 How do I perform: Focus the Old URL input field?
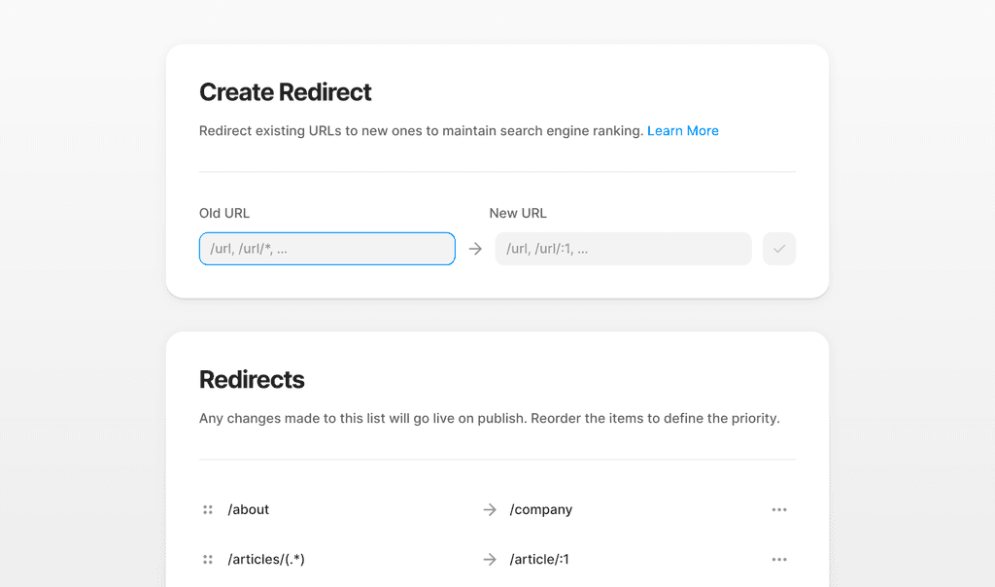click(x=326, y=249)
